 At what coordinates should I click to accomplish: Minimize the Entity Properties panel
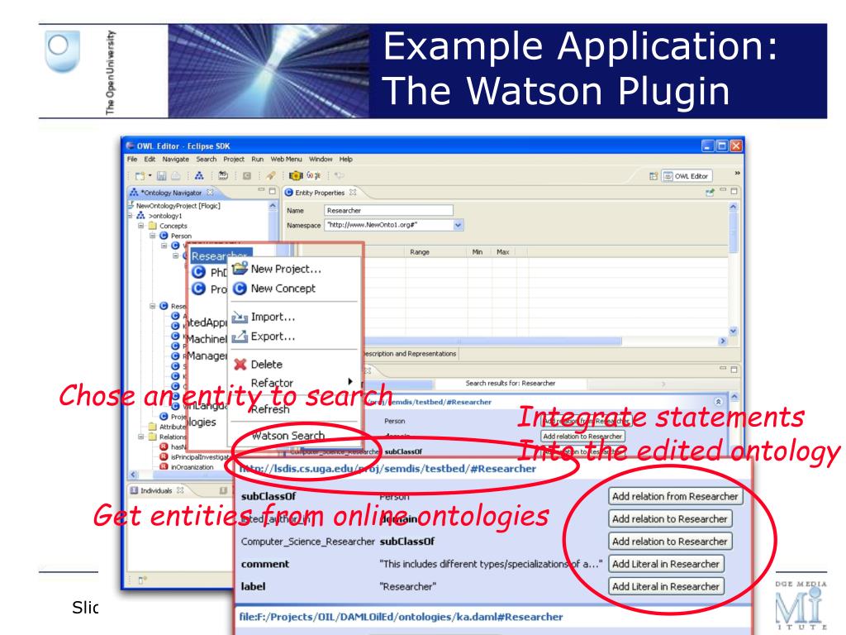coord(723,191)
